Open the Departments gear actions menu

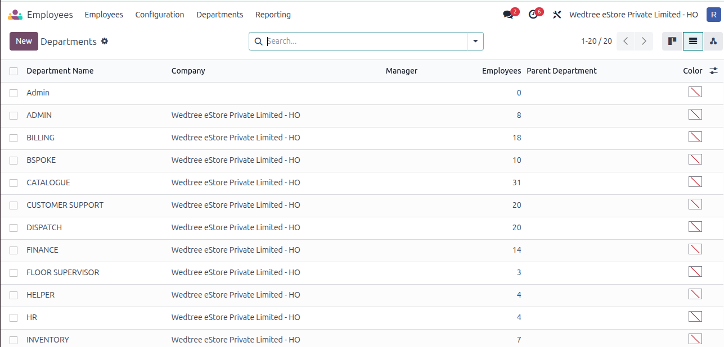pyautogui.click(x=104, y=42)
